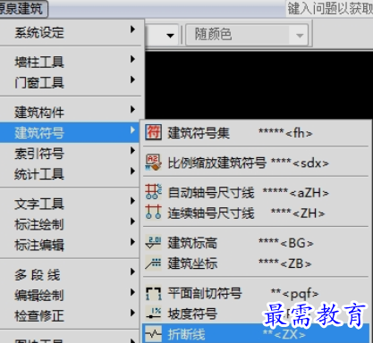
Task: Expand arrow next to 标注编辑
Action: [132, 242]
